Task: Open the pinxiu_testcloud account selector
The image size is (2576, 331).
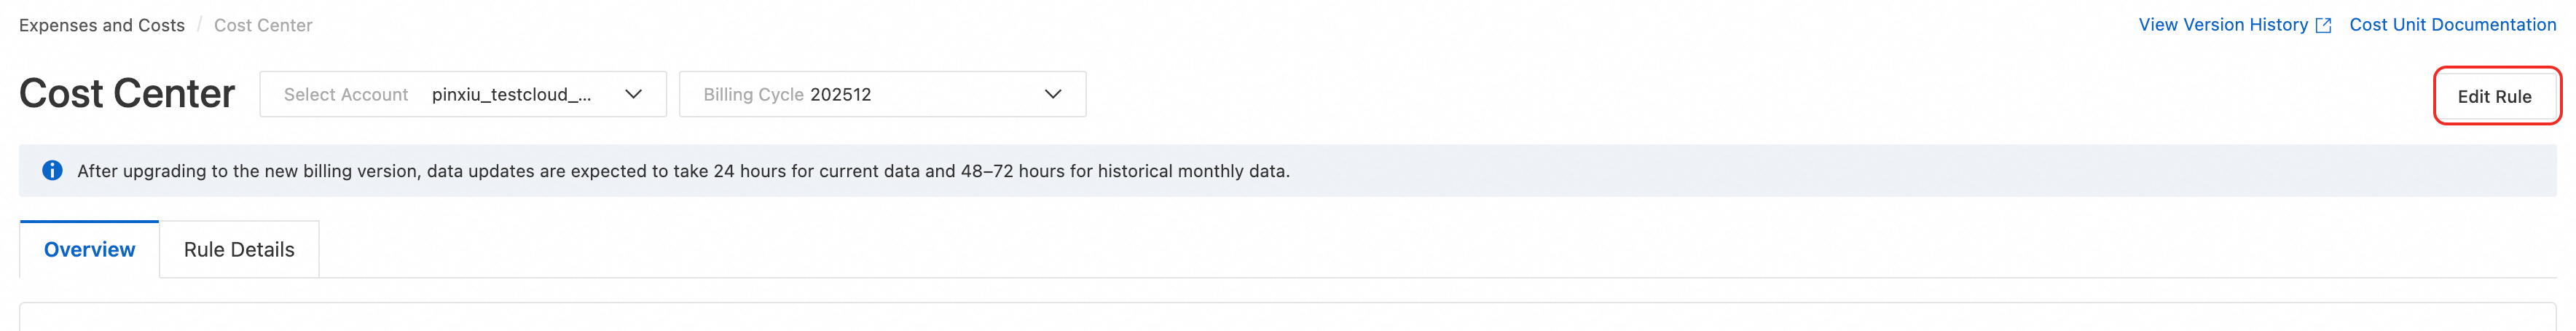Action: point(511,94)
